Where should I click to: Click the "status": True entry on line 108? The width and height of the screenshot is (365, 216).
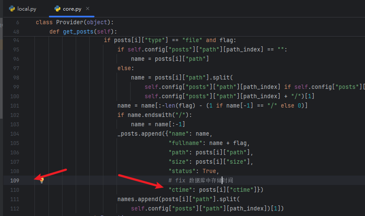[x=194, y=171]
